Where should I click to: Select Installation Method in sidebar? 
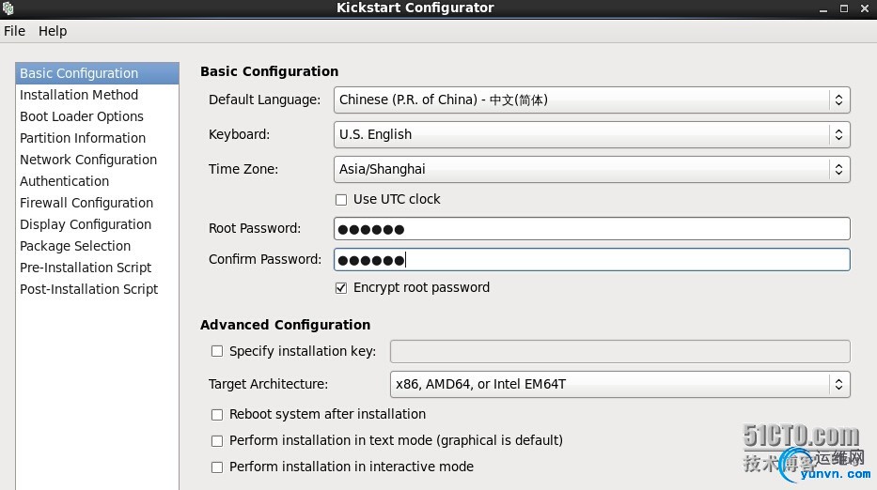click(79, 95)
